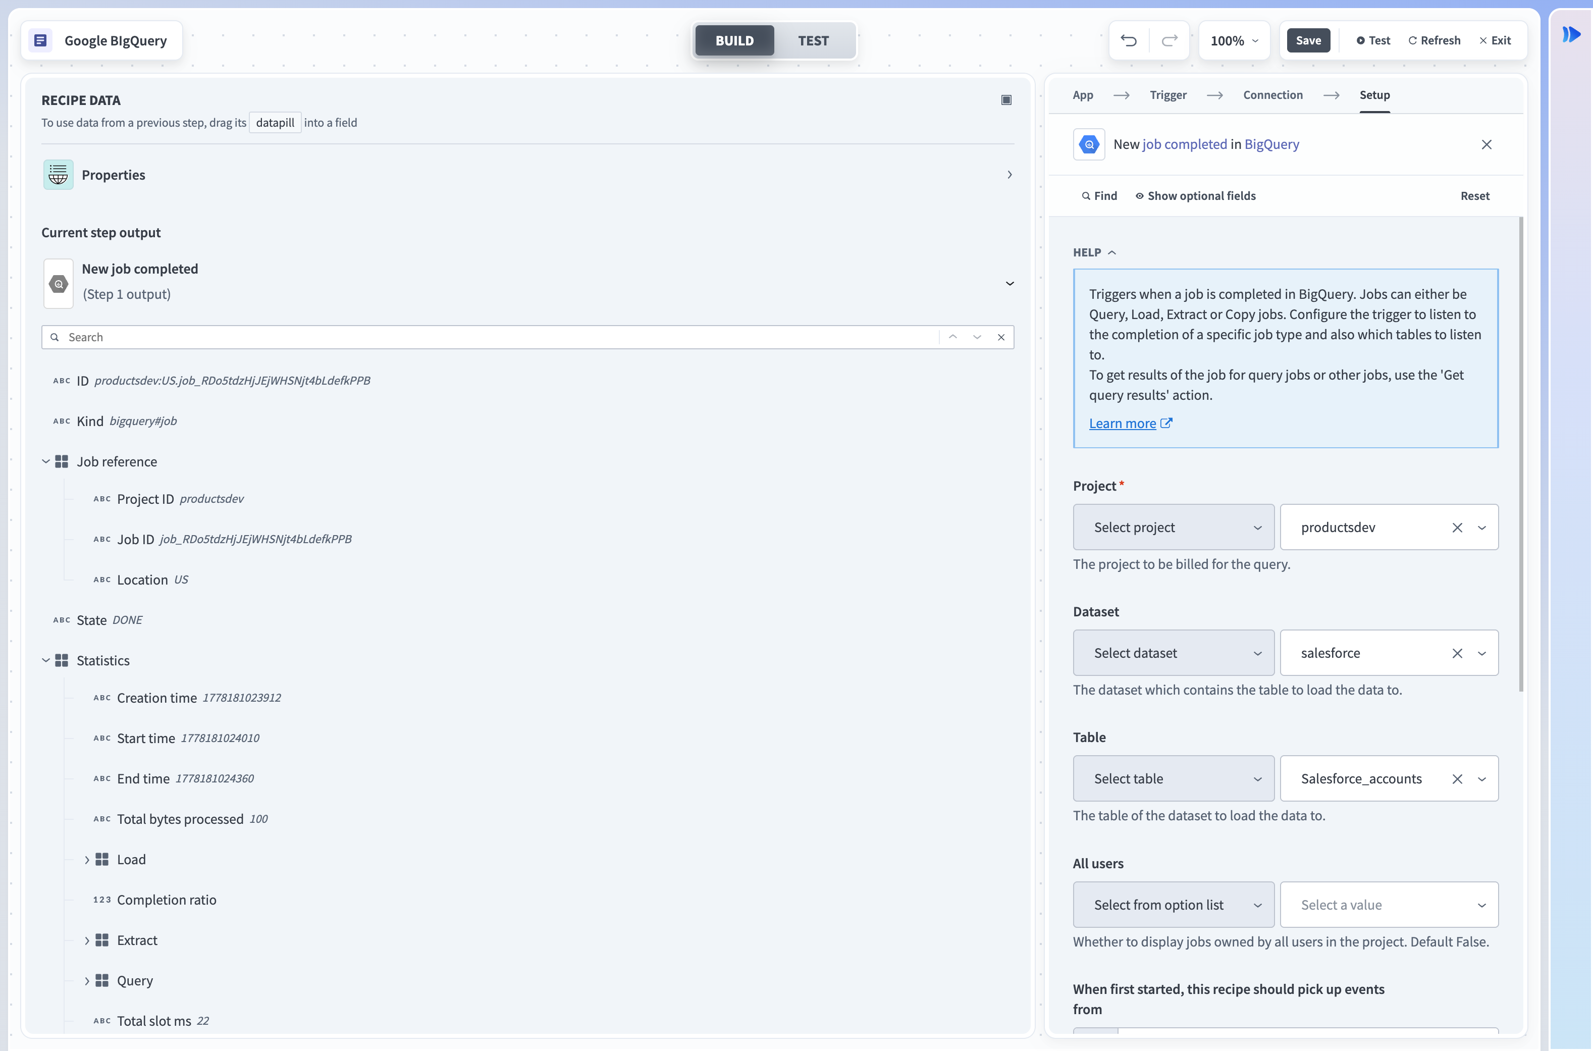Switch to BUILD mode
Viewport: 1593px width, 1051px height.
(734, 40)
